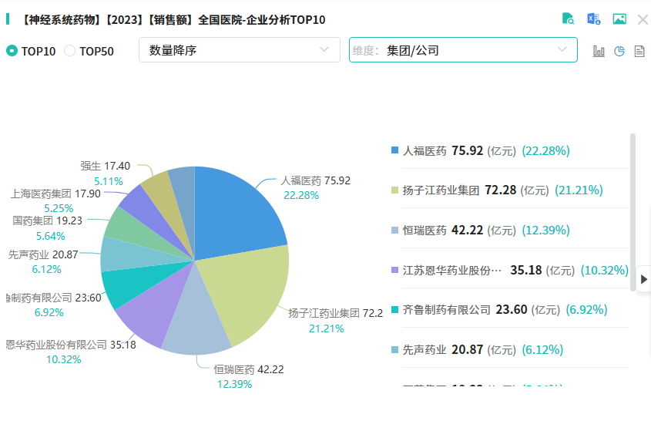Click the 22.28% legend percentage
The width and height of the screenshot is (651, 421).
coord(545,150)
